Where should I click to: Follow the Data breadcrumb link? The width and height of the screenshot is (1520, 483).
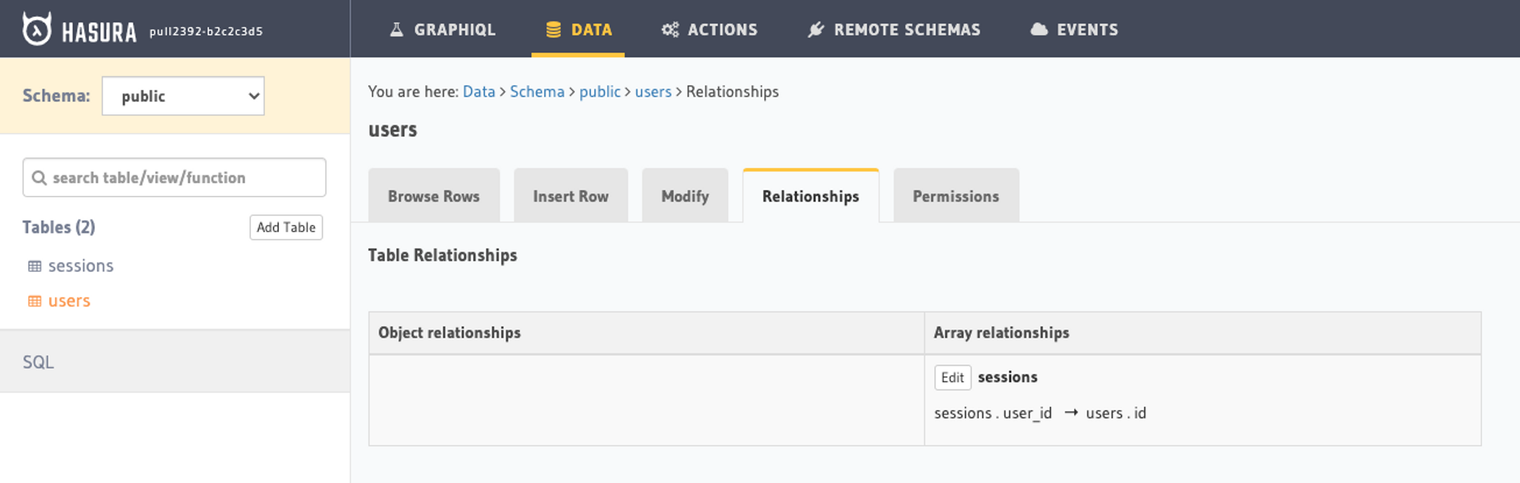pos(479,91)
